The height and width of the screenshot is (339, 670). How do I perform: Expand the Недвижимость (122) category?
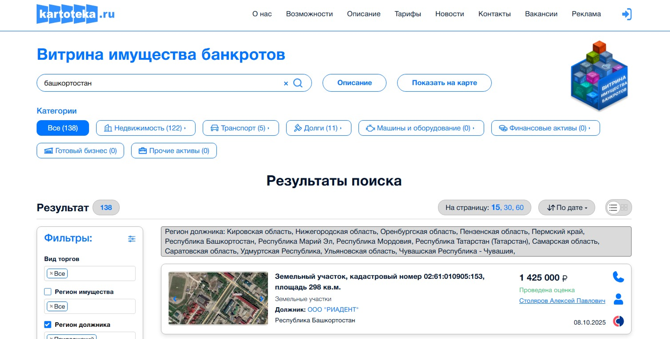145,128
